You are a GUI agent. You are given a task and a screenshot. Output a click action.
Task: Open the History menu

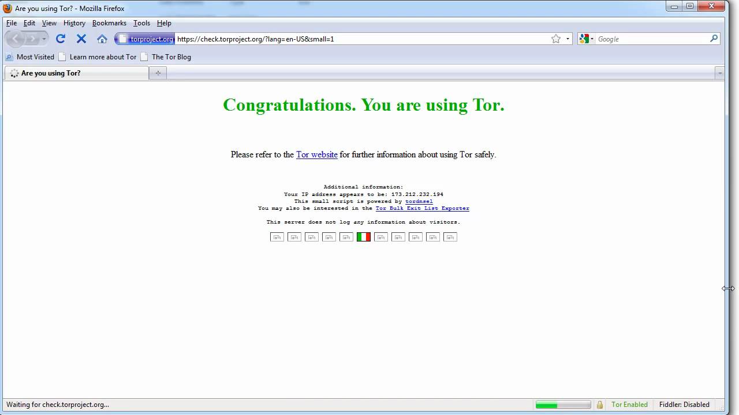pos(74,23)
